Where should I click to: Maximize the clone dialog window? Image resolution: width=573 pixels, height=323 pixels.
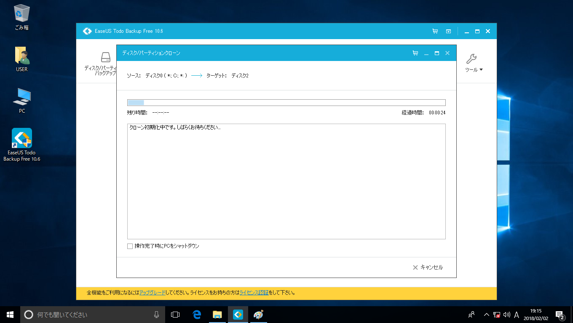436,53
